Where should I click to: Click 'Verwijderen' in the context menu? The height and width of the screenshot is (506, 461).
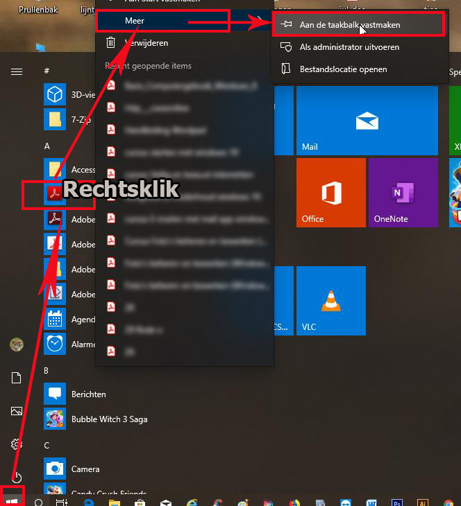[x=146, y=43]
